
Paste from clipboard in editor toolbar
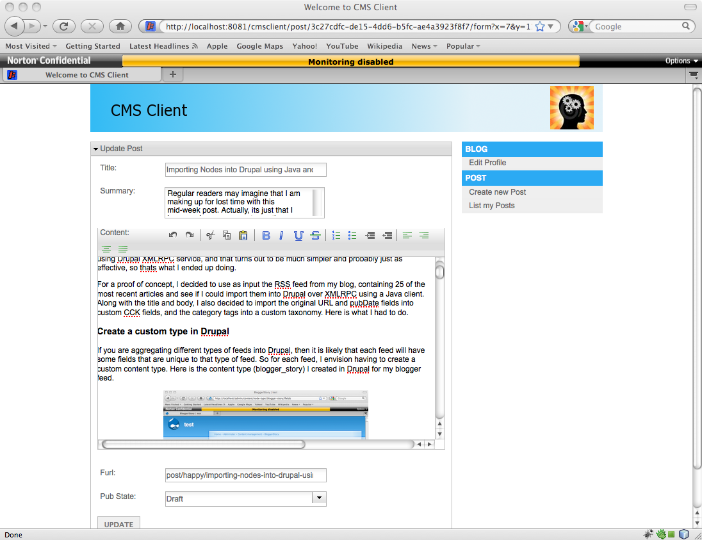point(243,236)
